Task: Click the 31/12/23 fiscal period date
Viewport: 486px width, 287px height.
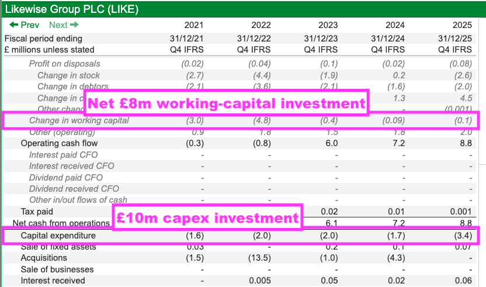Action: click(x=321, y=39)
